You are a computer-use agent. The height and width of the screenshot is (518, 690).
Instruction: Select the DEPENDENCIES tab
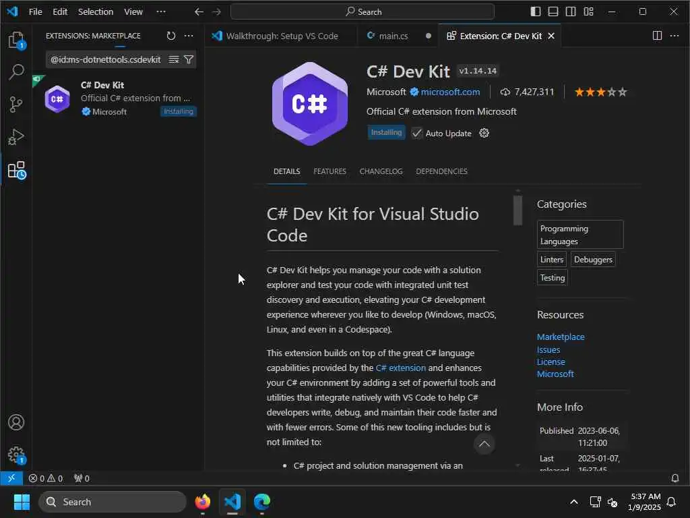(441, 171)
